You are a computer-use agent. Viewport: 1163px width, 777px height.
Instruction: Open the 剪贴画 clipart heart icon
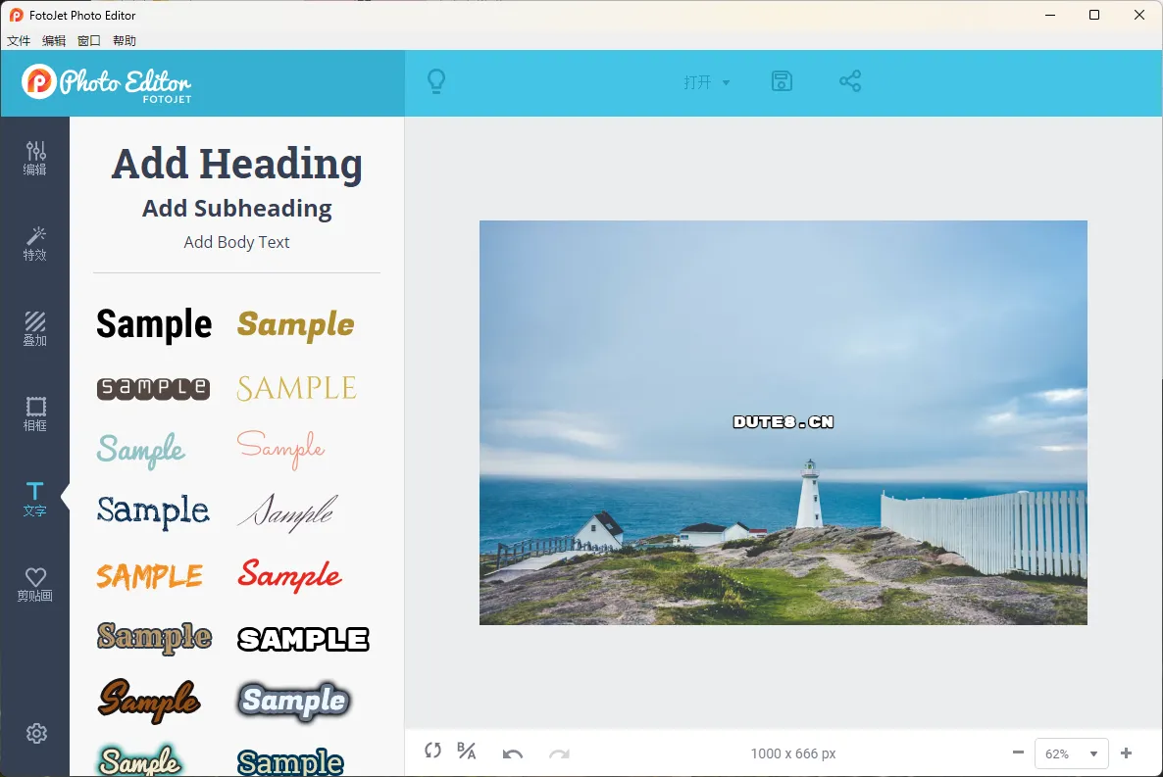coord(35,584)
